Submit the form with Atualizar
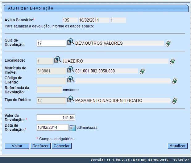 tap(177, 146)
